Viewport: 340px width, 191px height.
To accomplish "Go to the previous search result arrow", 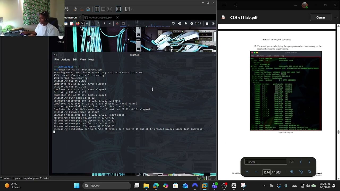I will 301,162.
